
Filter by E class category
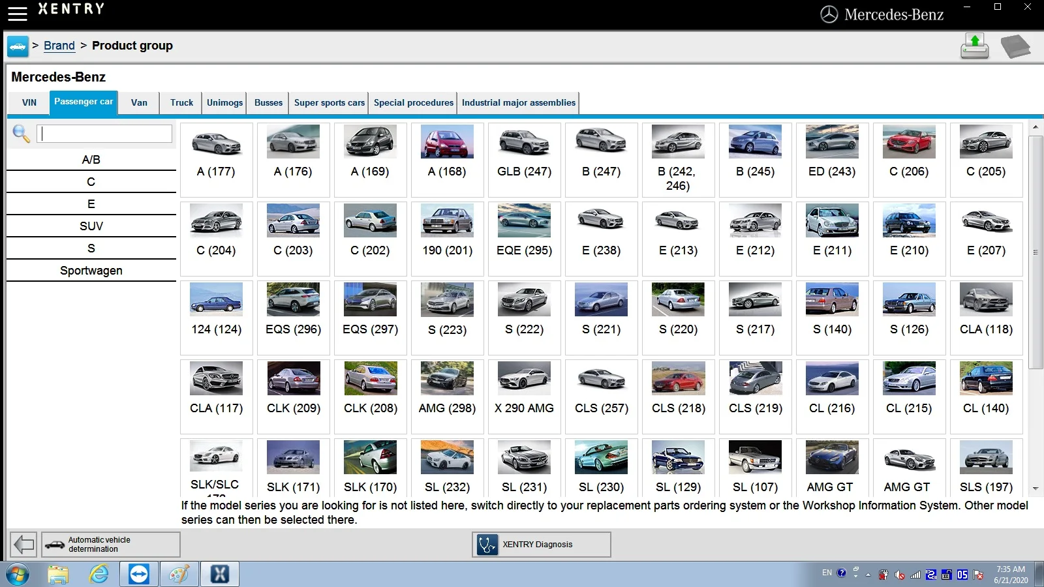pos(91,204)
